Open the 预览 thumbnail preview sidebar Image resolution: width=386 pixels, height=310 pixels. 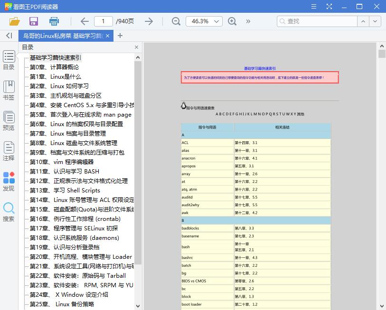coord(9,121)
